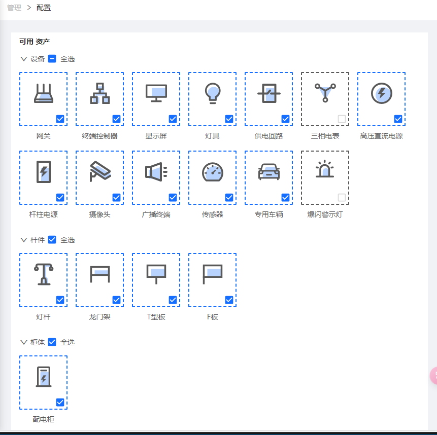Select the 爆闪警示灯 siren icon
Viewport: 437px width, 435px height.
325,169
